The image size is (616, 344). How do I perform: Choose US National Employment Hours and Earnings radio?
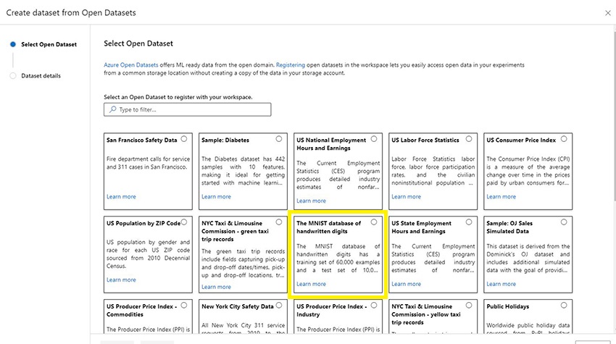coord(374,139)
